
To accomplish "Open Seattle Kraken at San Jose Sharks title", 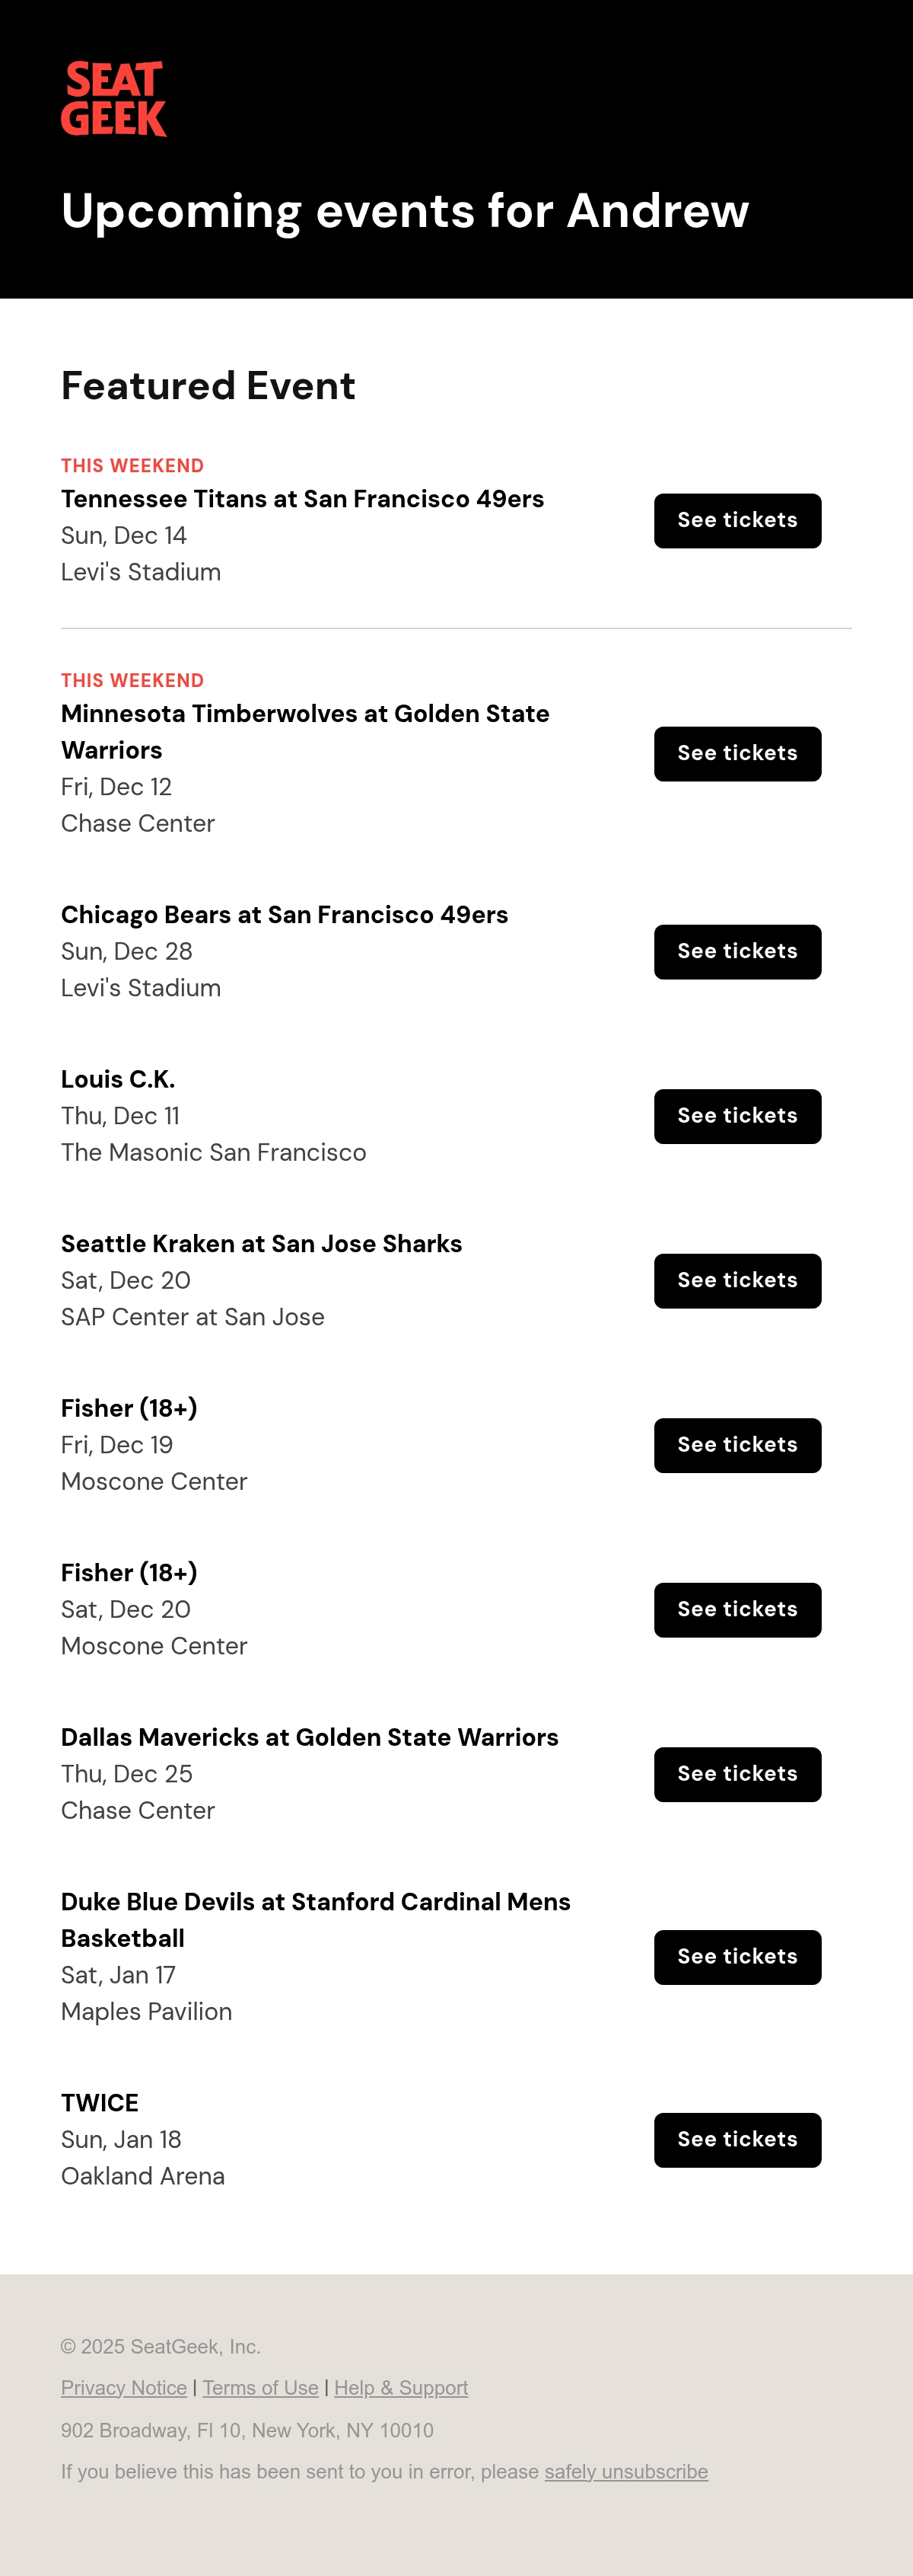I will (262, 1244).
